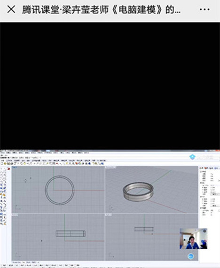Click the Print icon in Rhino toolbar

(11, 163)
